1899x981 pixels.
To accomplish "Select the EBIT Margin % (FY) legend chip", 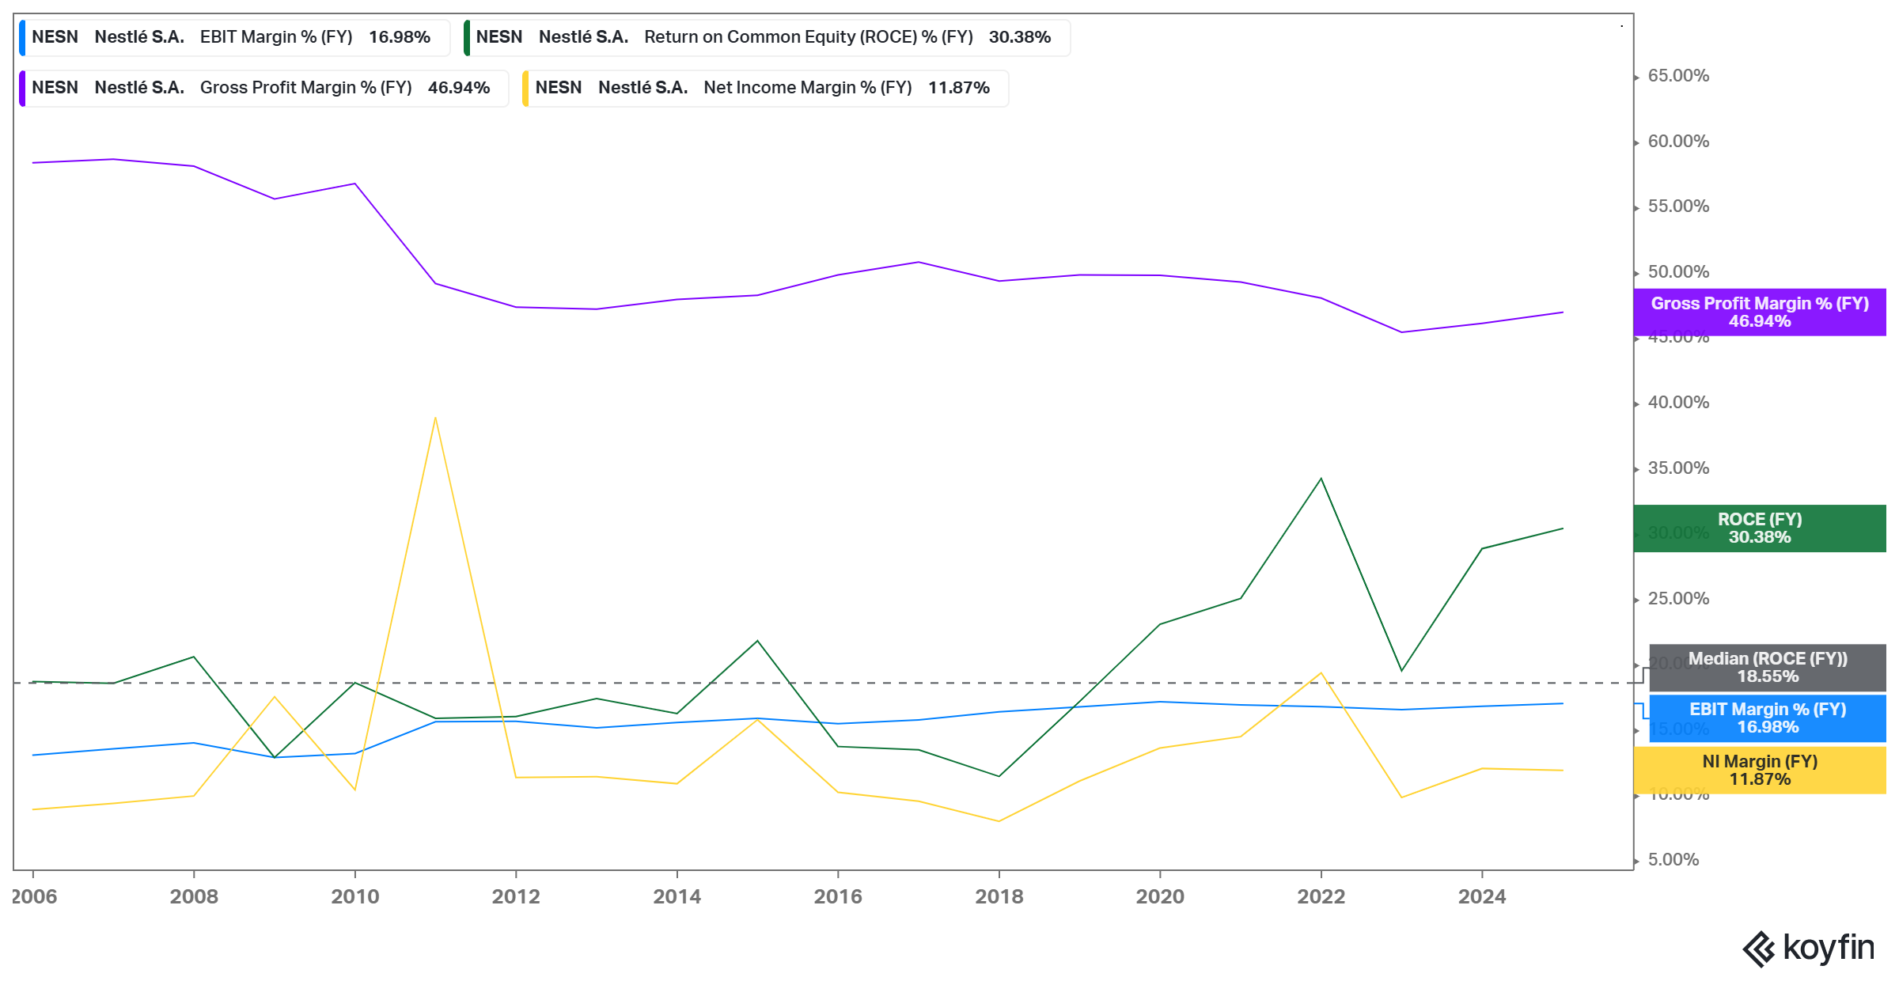I will click(x=235, y=37).
